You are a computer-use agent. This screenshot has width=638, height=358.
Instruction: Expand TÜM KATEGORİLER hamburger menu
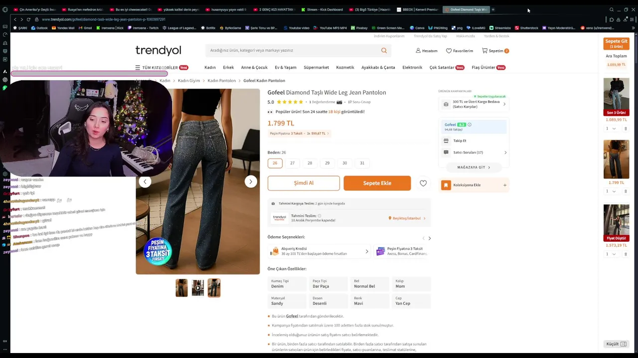(x=138, y=68)
